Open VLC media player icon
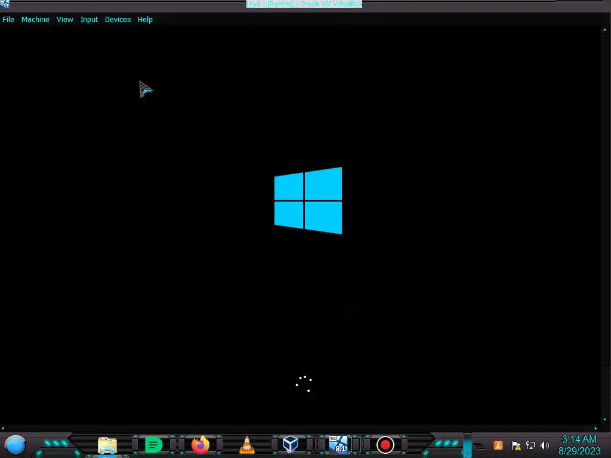 [x=246, y=445]
